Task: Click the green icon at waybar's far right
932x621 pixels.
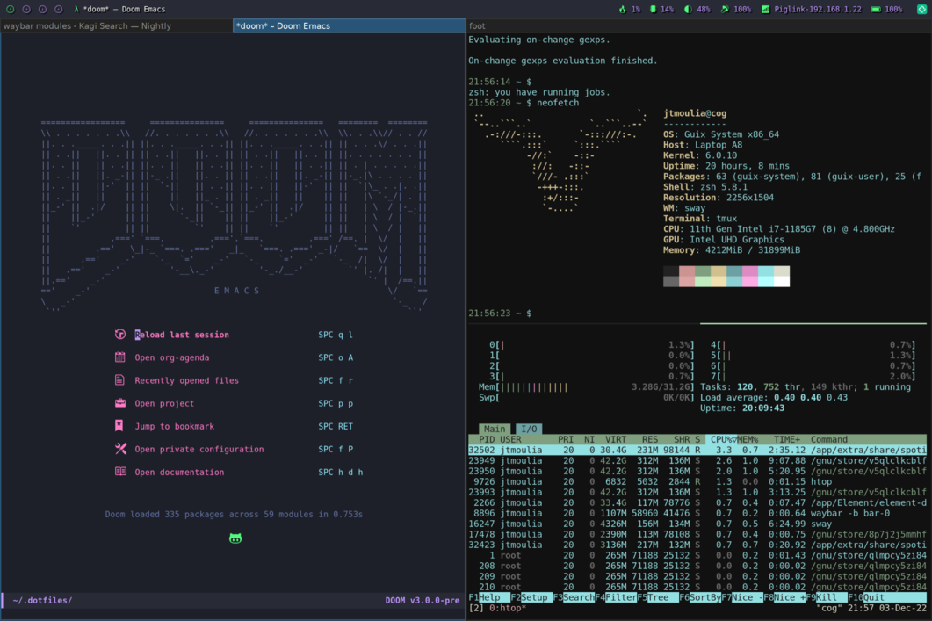Action: point(921,9)
